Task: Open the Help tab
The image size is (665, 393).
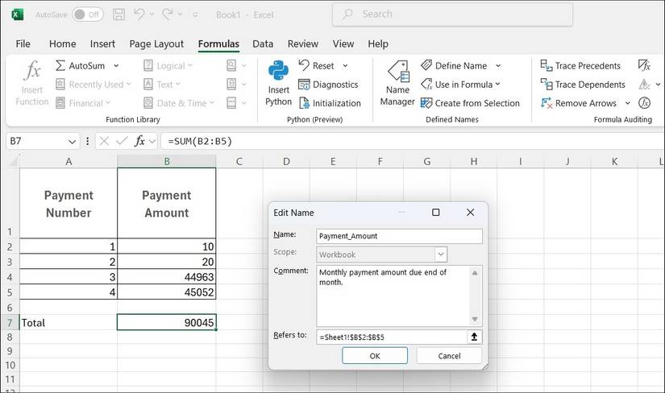Action: [x=377, y=43]
